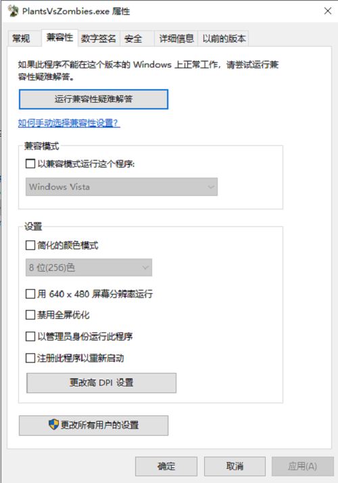The width and height of the screenshot is (338, 483).
Task: Click the PlantsVsZombies icon in title bar
Action: tap(13, 11)
